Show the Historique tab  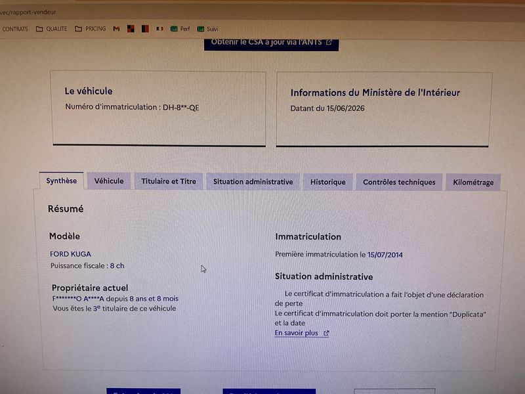[327, 182]
